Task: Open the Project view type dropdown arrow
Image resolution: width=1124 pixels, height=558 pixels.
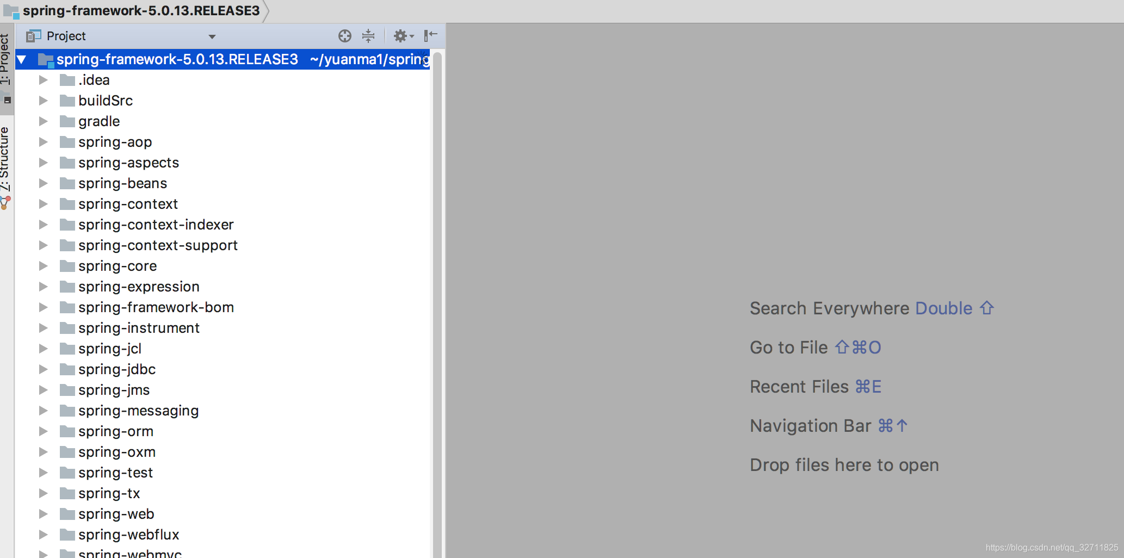Action: (x=212, y=36)
